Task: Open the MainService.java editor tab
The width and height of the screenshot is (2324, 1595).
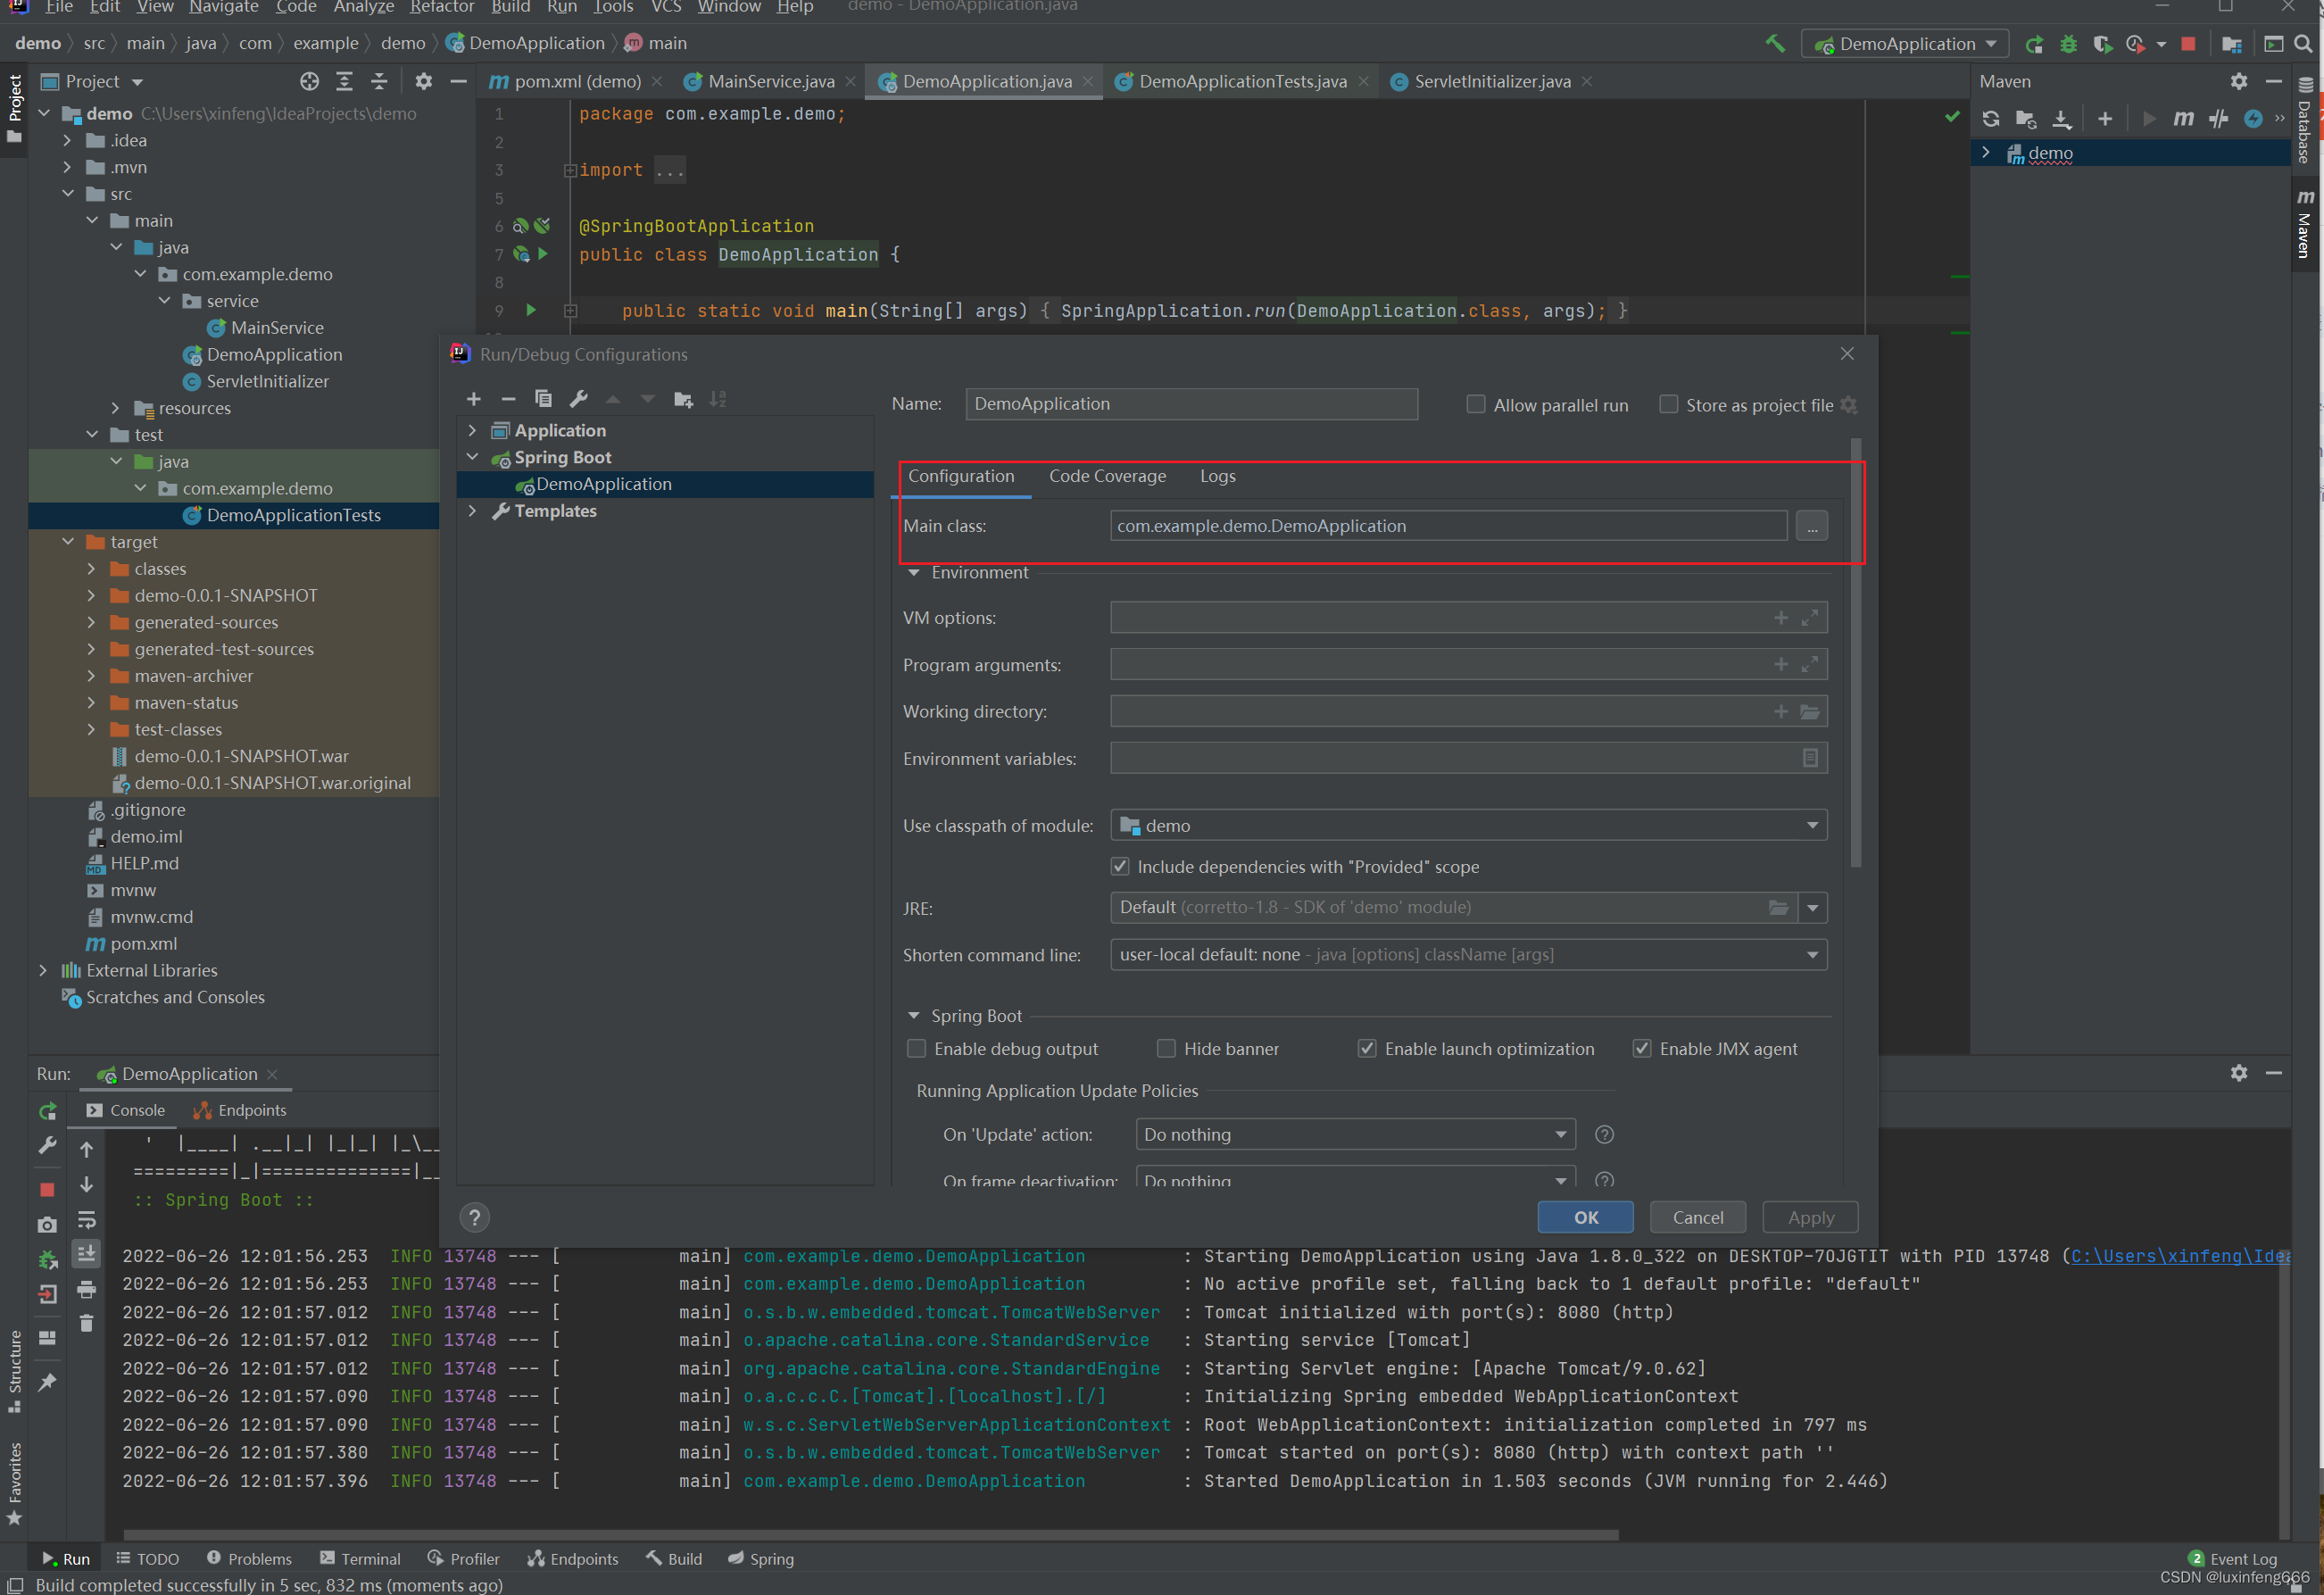Action: click(771, 81)
